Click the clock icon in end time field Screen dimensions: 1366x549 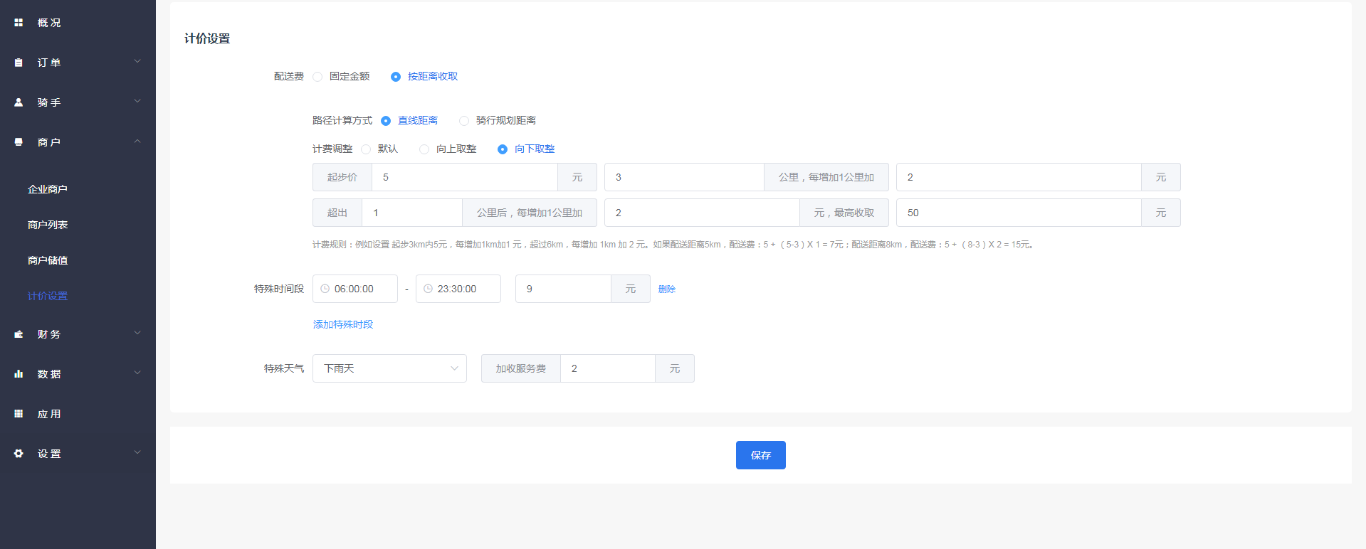(428, 289)
